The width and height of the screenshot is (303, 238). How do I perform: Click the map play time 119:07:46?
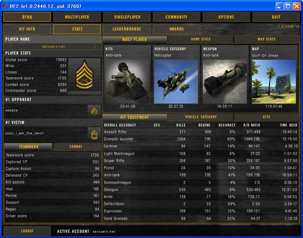click(274, 106)
